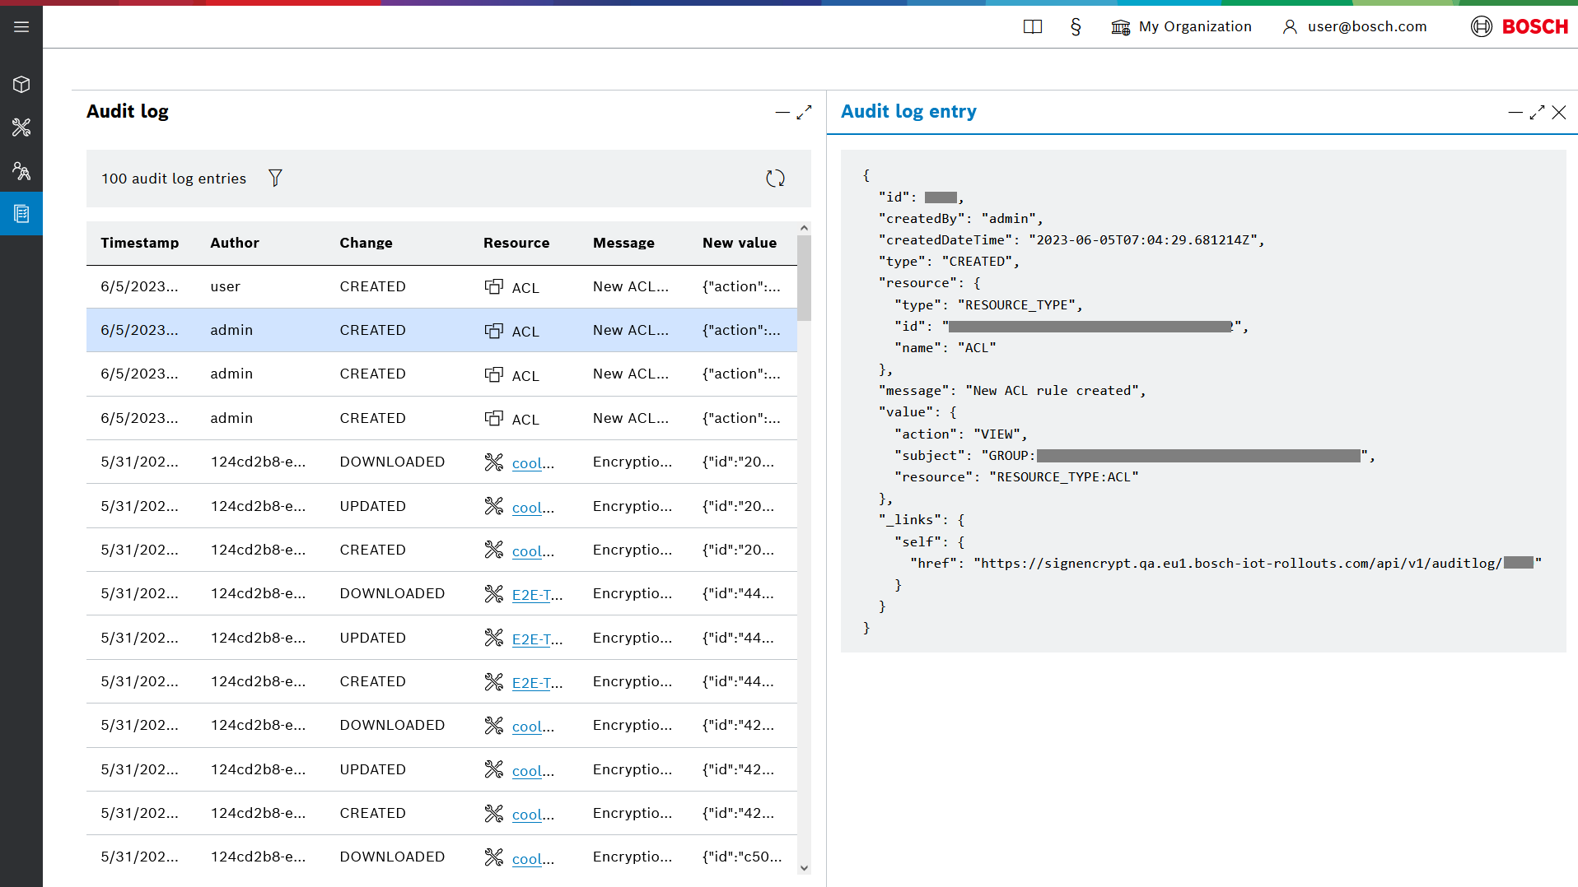Expand the Audit log panel

pos(804,112)
